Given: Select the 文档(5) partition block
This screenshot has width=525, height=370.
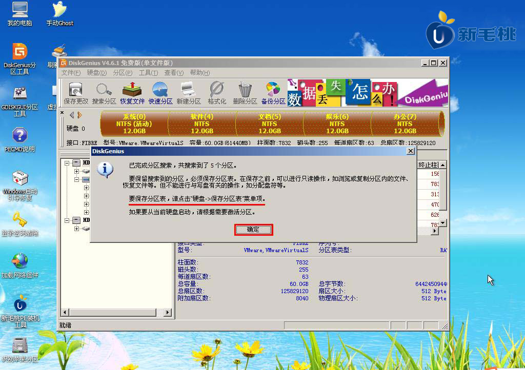Looking at the screenshot, I should (270, 124).
